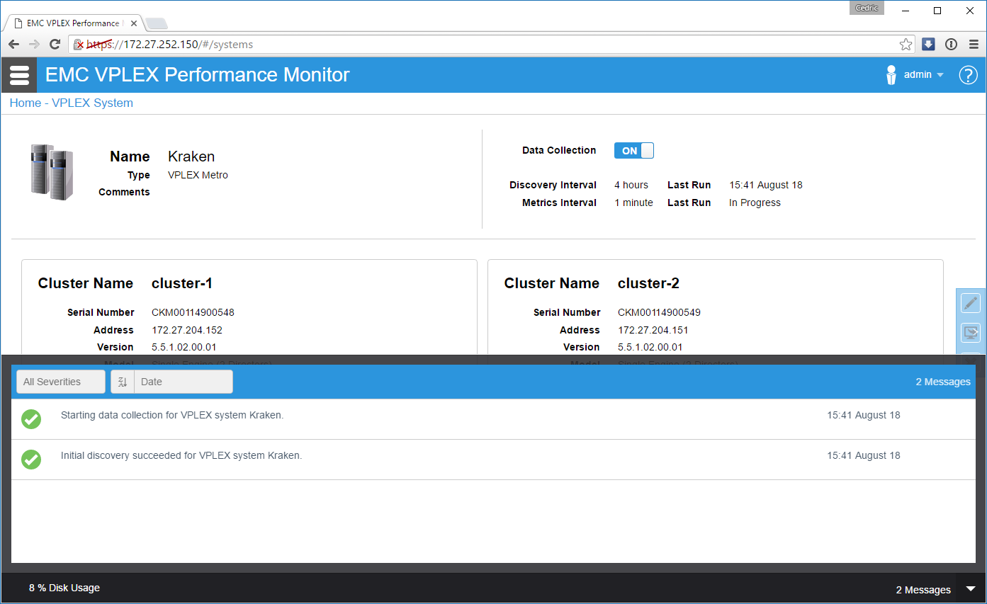Open the Chrome three-line menu
Image resolution: width=987 pixels, height=604 pixels.
click(974, 45)
